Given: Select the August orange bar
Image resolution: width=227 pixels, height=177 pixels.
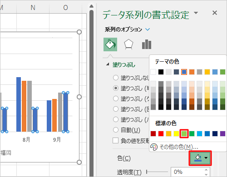Looking at the screenshot, I should point(24,106).
